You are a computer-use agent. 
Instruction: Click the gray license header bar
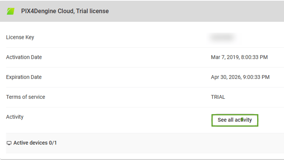click(142, 11)
